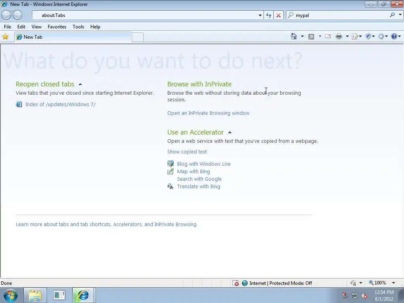Screen dimensions: 404x303
Task: Click Show copied text link
Action: (x=187, y=152)
